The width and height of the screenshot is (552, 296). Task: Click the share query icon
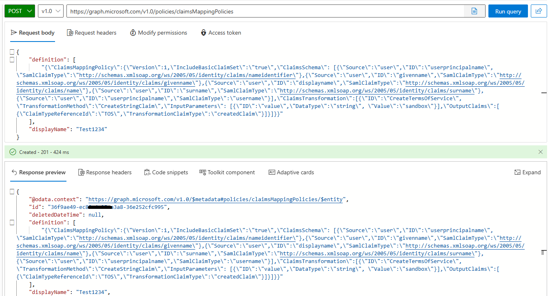[x=539, y=11]
